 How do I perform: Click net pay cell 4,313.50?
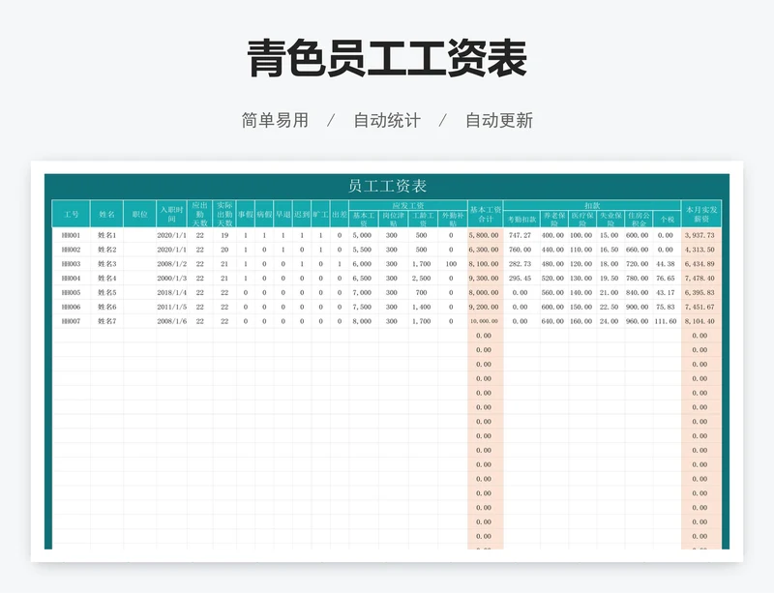click(x=700, y=250)
